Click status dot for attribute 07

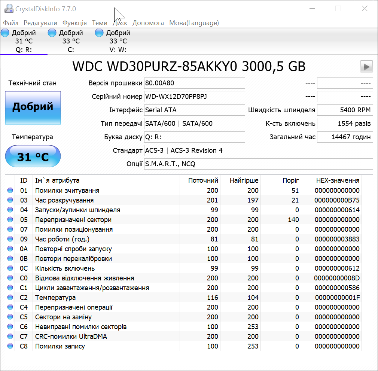(10, 229)
